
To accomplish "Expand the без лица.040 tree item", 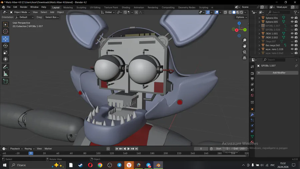I will (259, 45).
